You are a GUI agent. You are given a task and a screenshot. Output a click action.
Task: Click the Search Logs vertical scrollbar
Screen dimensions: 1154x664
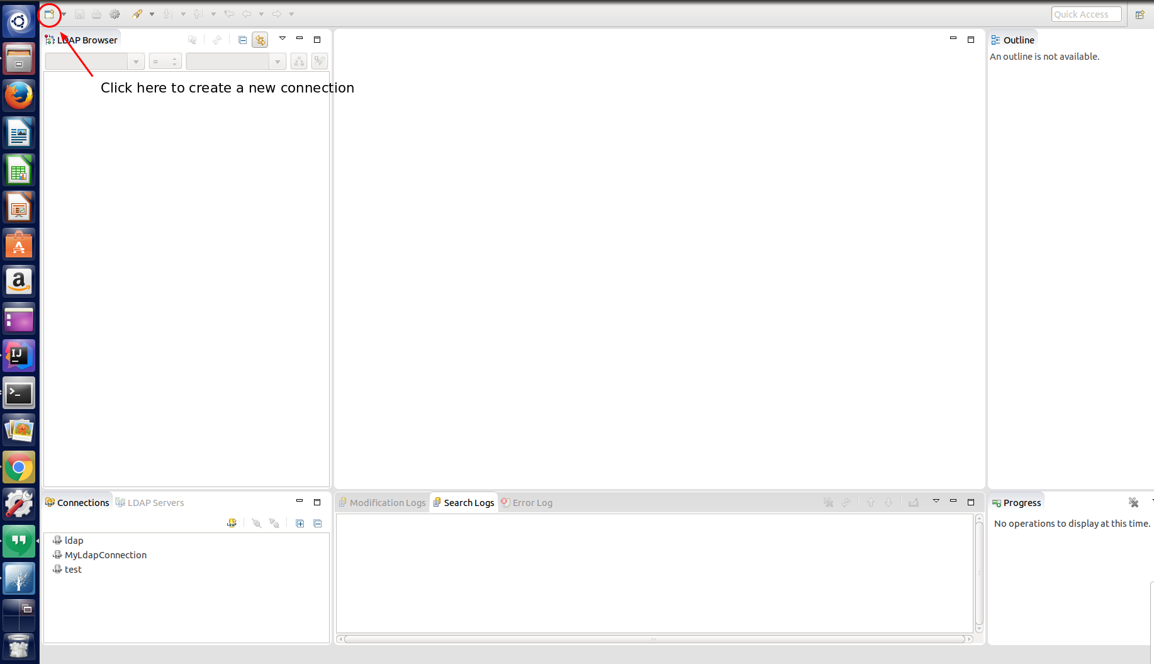coord(979,573)
